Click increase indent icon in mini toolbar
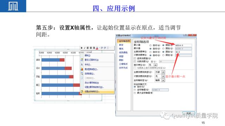The width and height of the screenshot is (225, 126). point(105,48)
